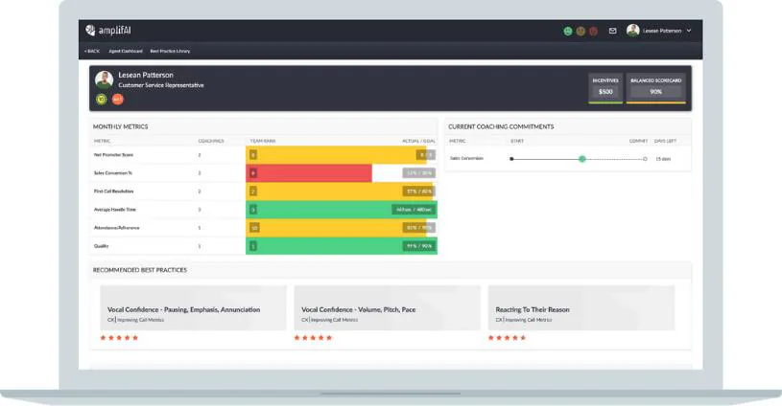This screenshot has height=406, width=782.
Task: Click the Current Coaching Commitments heading
Action: (501, 126)
